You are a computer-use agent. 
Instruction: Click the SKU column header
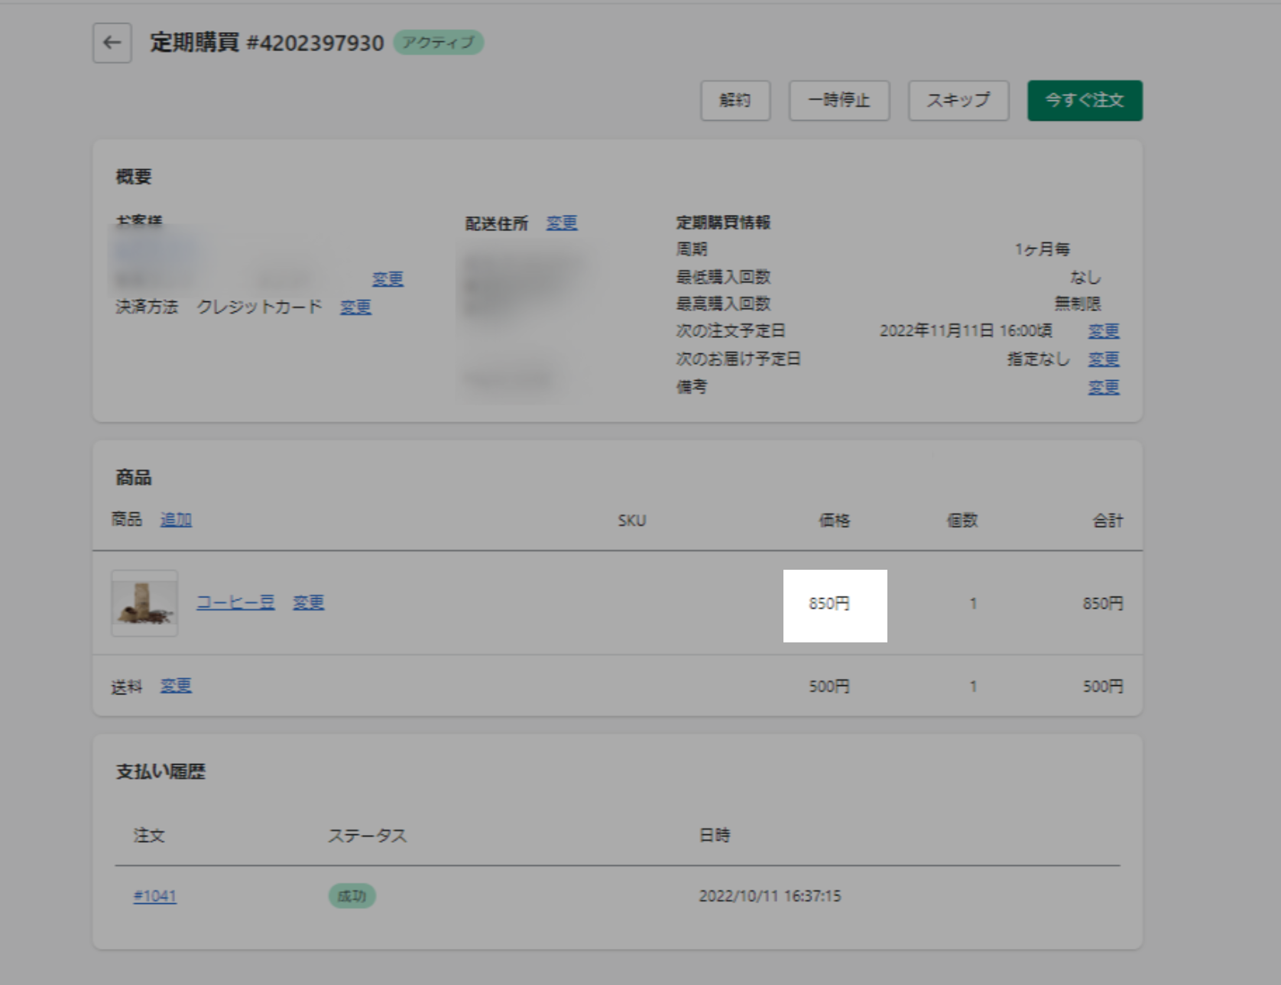tap(632, 521)
